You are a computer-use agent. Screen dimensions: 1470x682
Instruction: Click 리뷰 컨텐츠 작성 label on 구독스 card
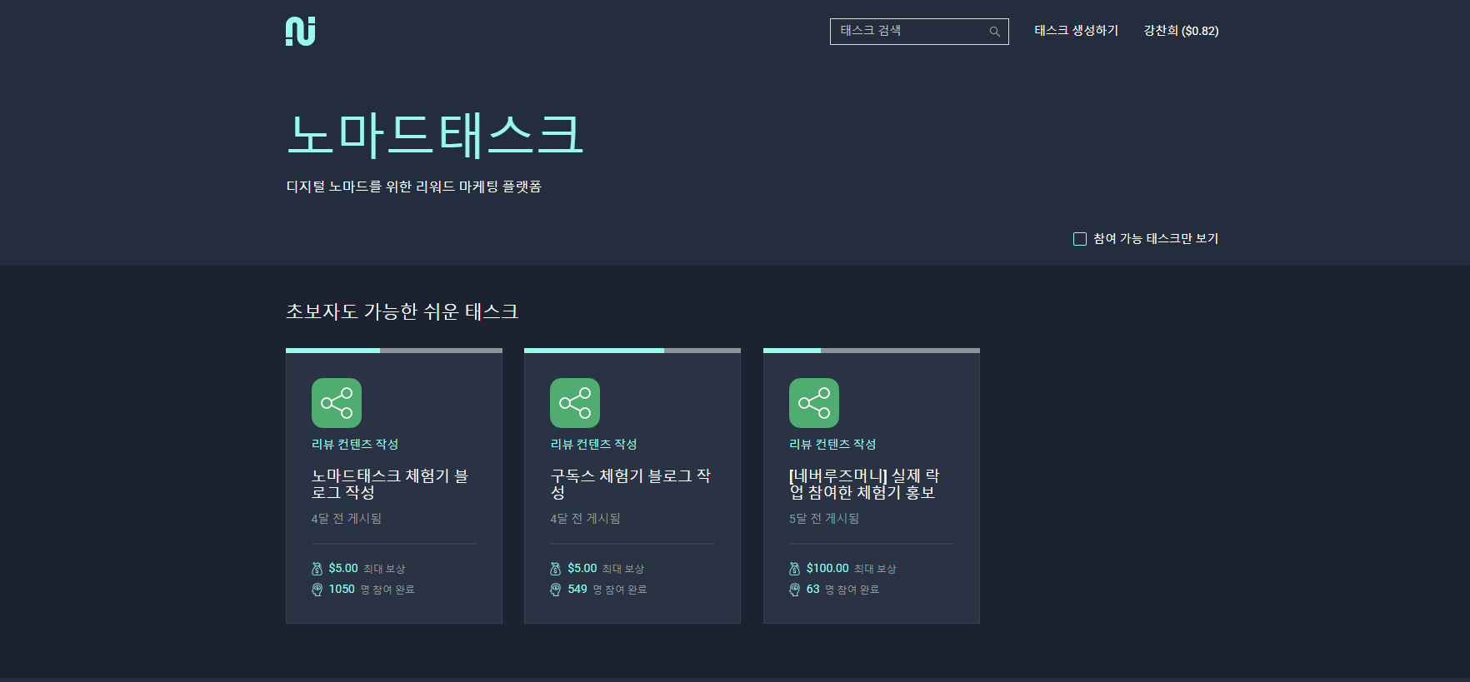[x=593, y=445]
